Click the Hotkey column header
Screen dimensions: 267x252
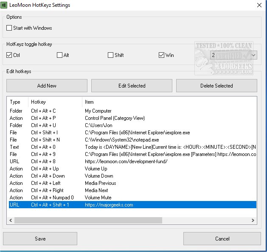tap(55, 102)
